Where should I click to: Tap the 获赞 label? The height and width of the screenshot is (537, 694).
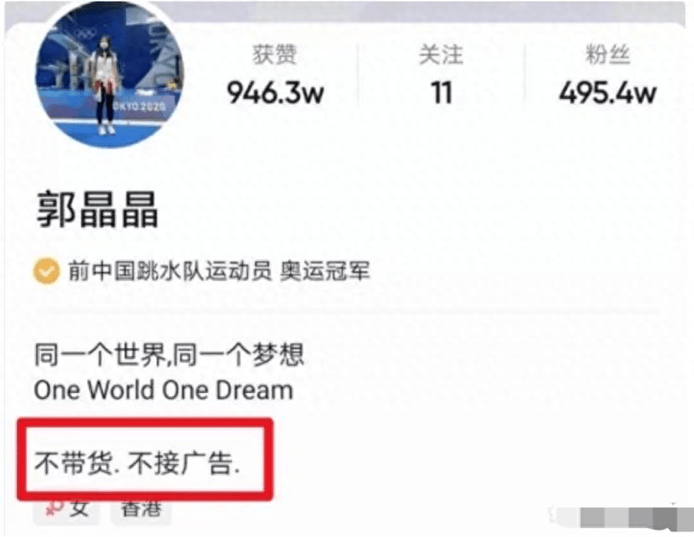(x=275, y=55)
